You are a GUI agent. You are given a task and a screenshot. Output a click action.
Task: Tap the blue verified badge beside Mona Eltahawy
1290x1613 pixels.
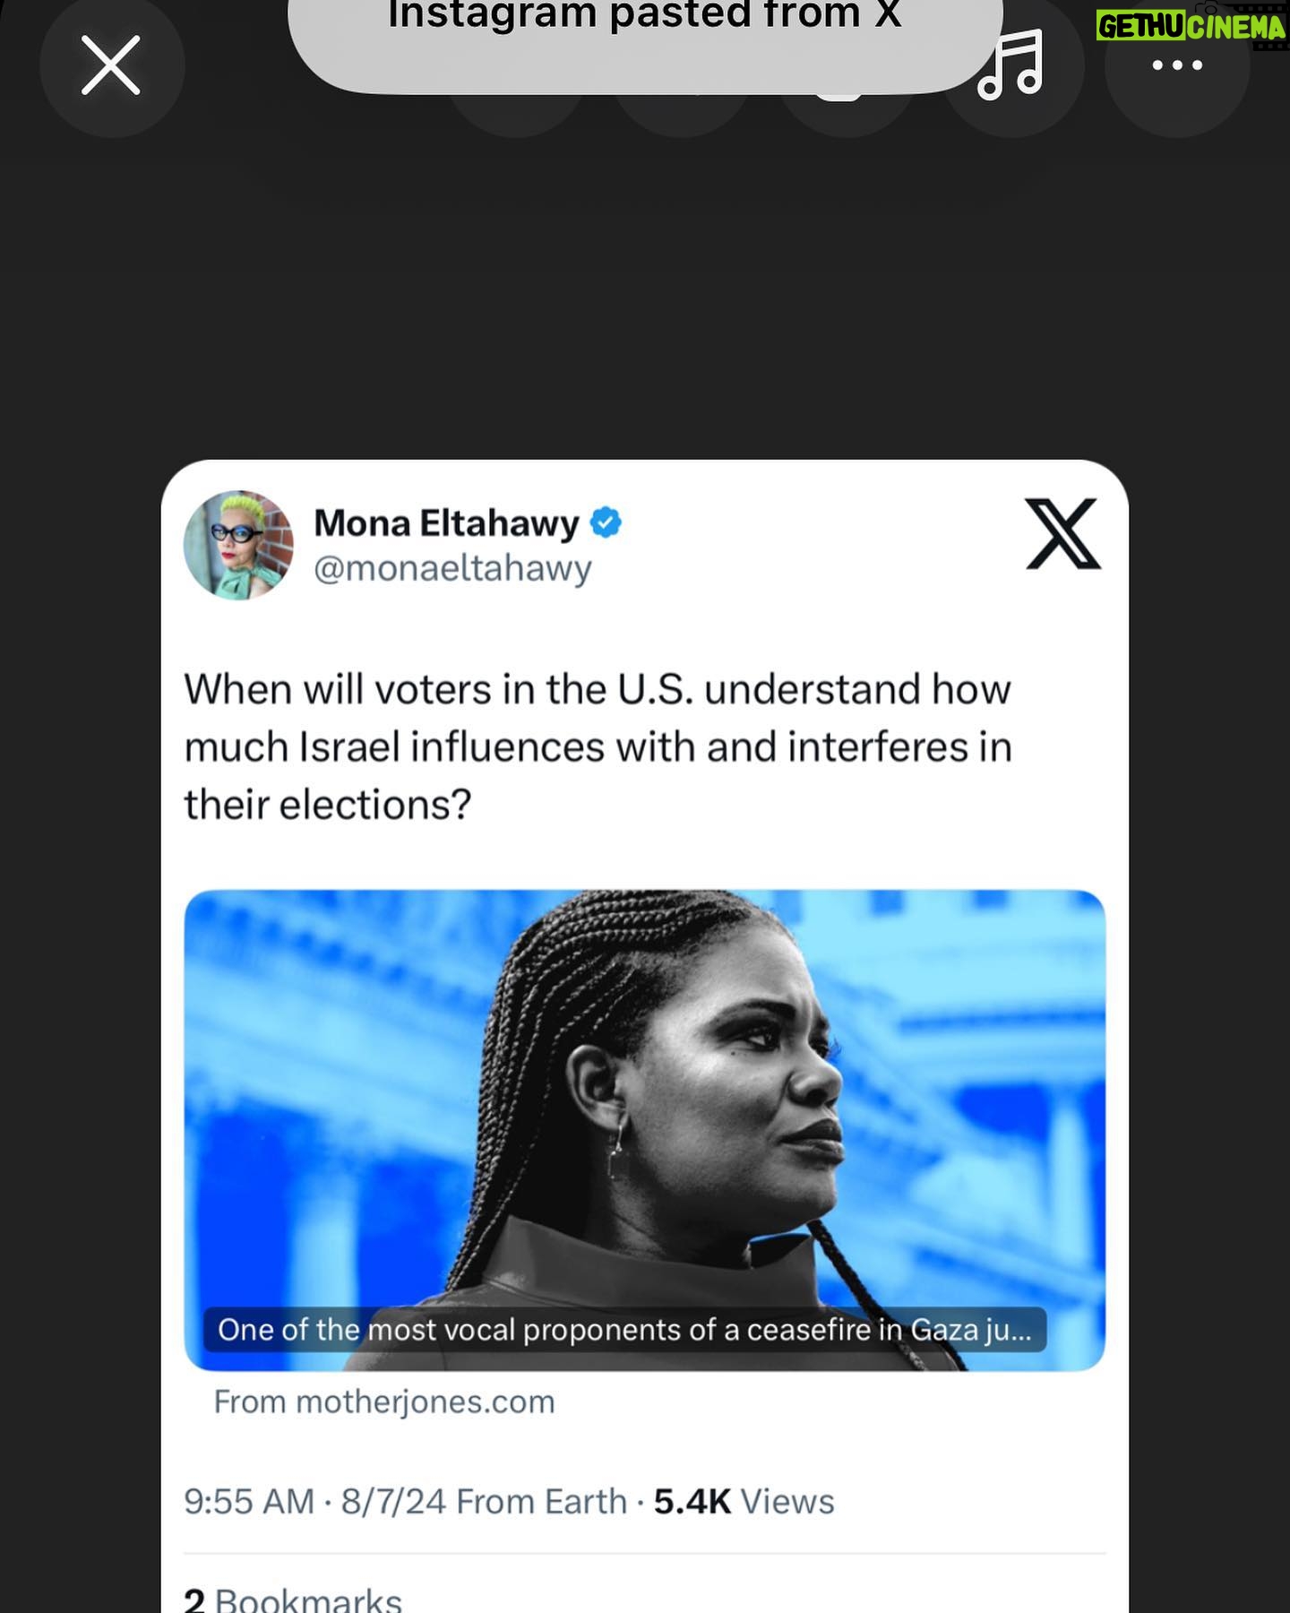[x=606, y=522]
